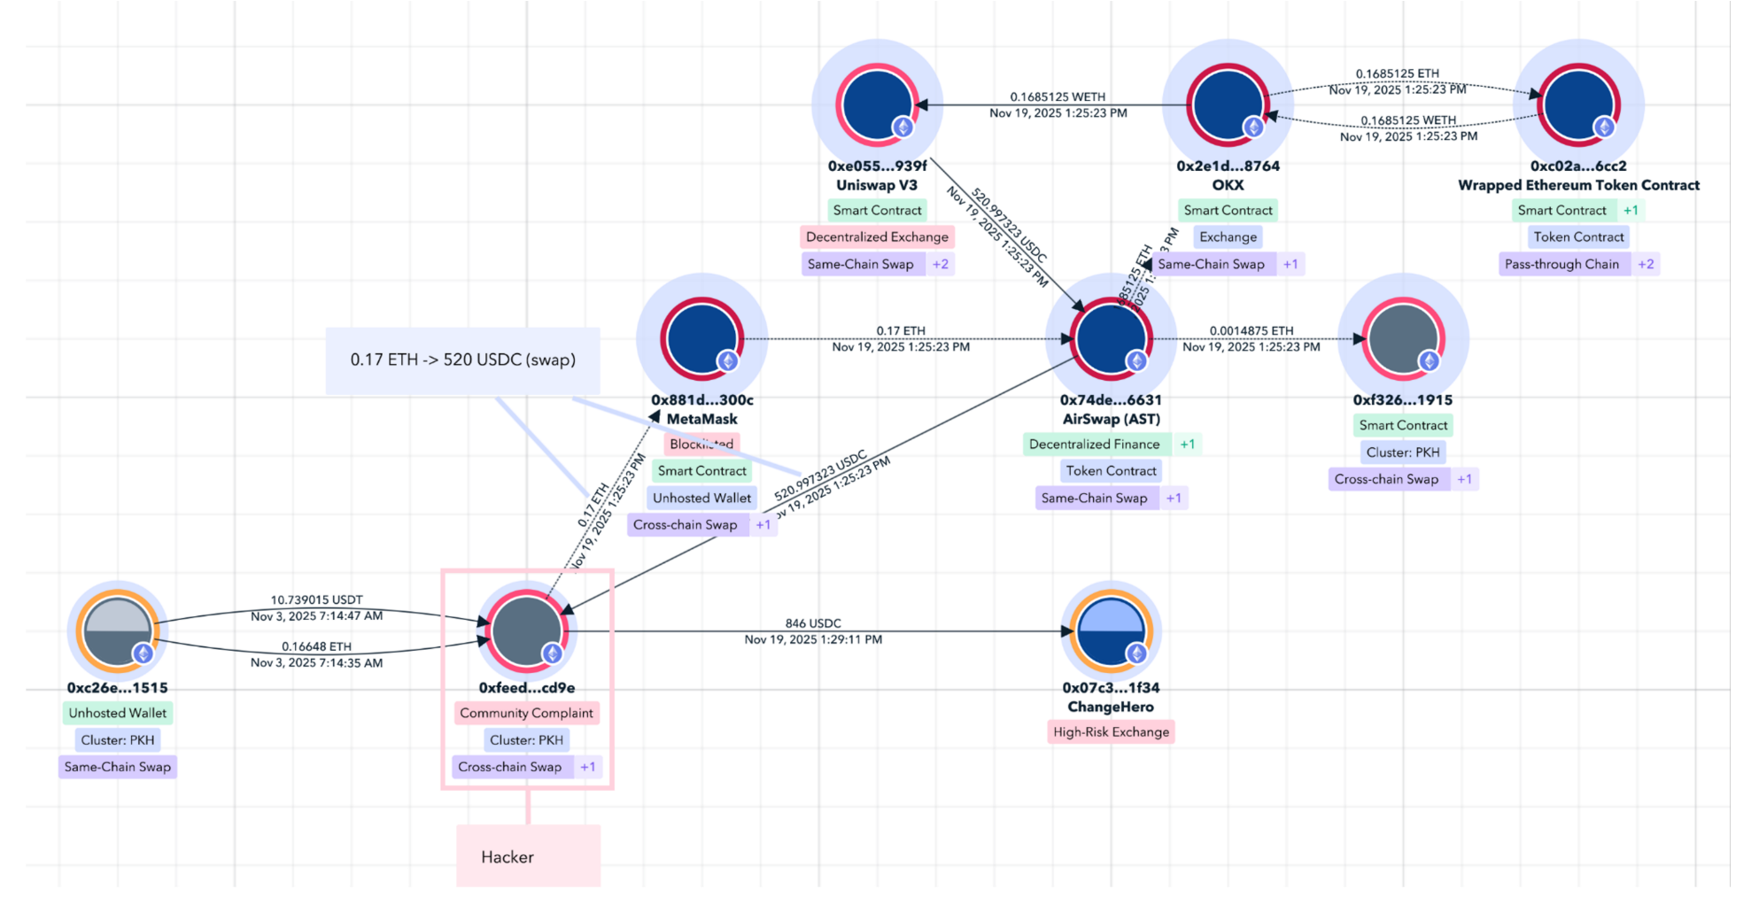Click the '0.17 ETH -> 520 USDC (swap)' note
This screenshot has height=897, width=1759.
coord(462,360)
